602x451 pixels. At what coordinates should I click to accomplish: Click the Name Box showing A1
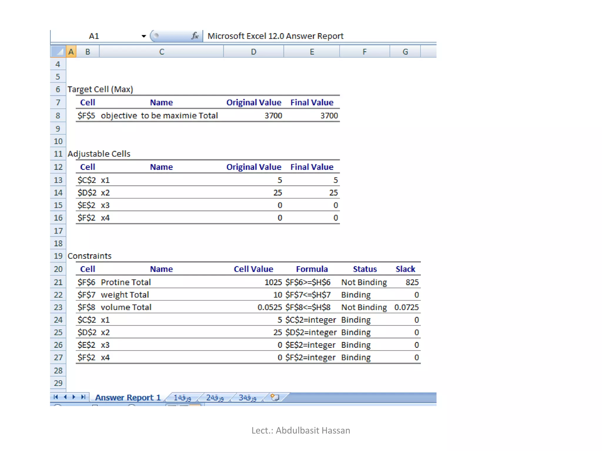[94, 36]
